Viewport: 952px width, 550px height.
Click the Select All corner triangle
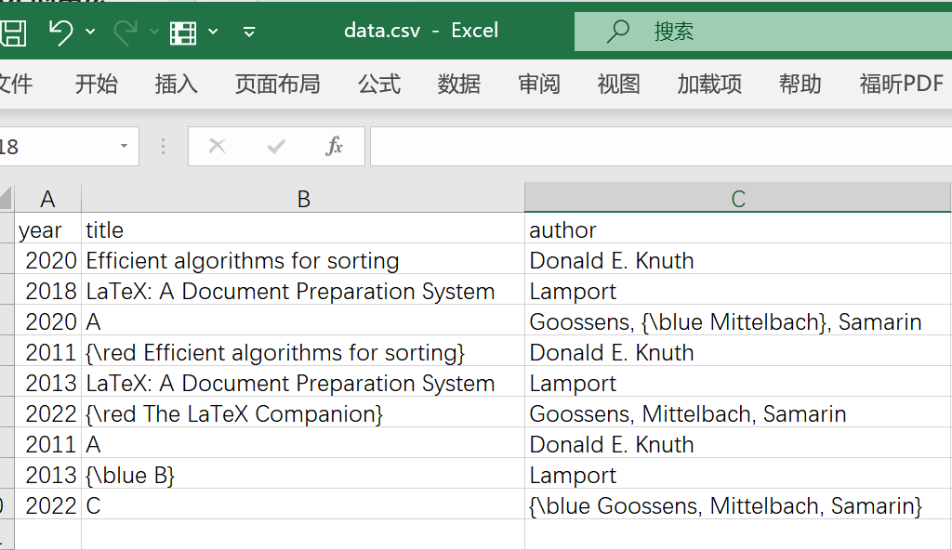(x=7, y=198)
